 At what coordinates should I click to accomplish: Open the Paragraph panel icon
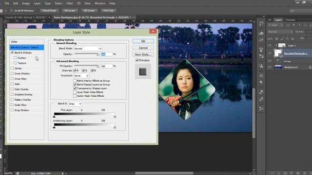(261, 82)
